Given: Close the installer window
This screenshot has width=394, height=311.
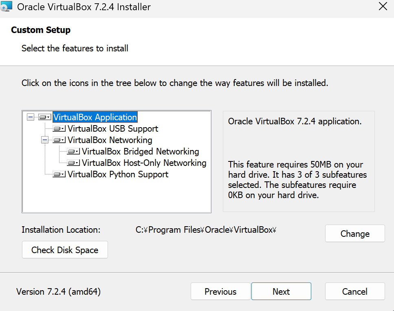Looking at the screenshot, I should coord(383,7).
